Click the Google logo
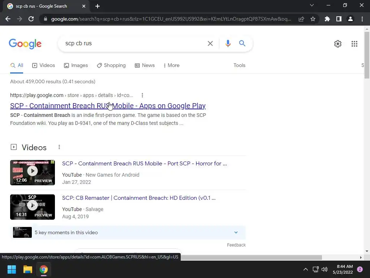 [x=25, y=44]
